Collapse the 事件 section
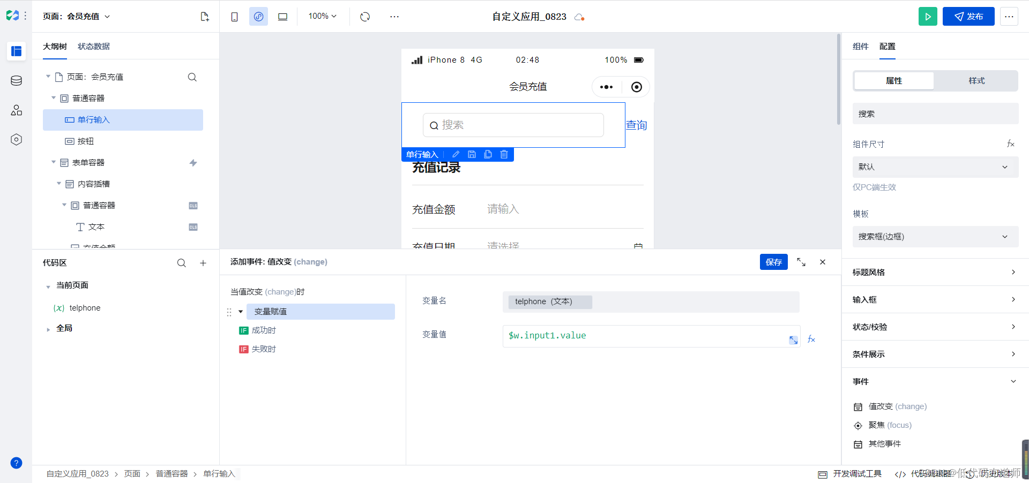Image resolution: width=1029 pixels, height=483 pixels. (935, 381)
